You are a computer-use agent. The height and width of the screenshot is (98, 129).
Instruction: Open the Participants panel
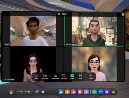[x=55, y=77]
